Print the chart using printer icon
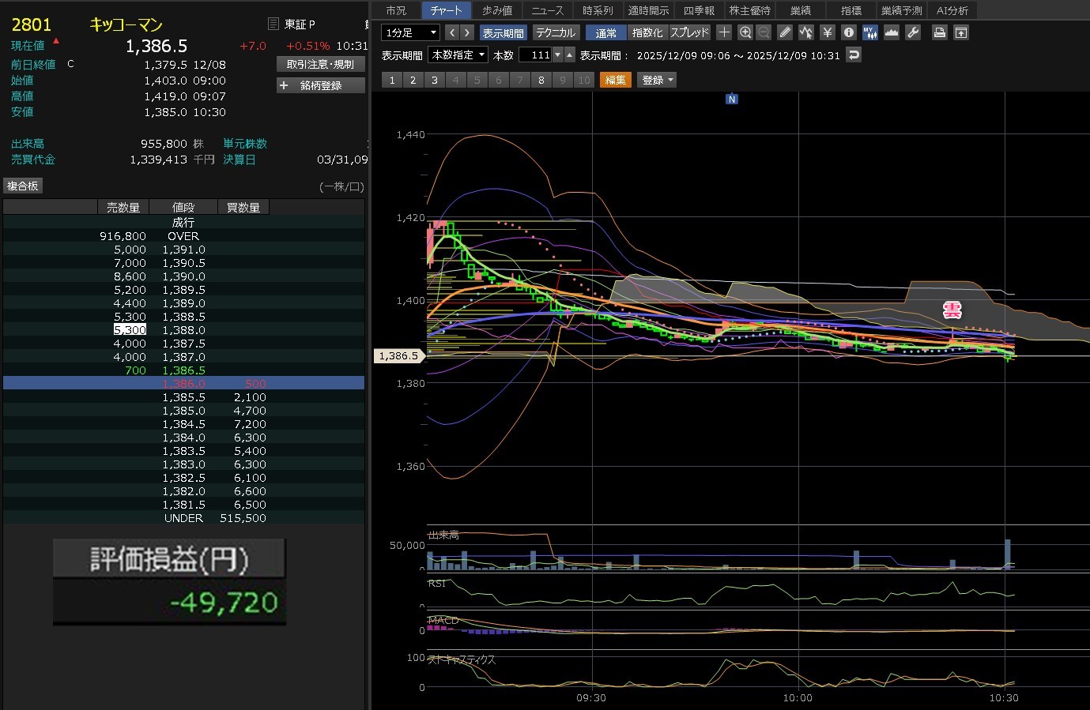The image size is (1090, 710). coord(939,32)
